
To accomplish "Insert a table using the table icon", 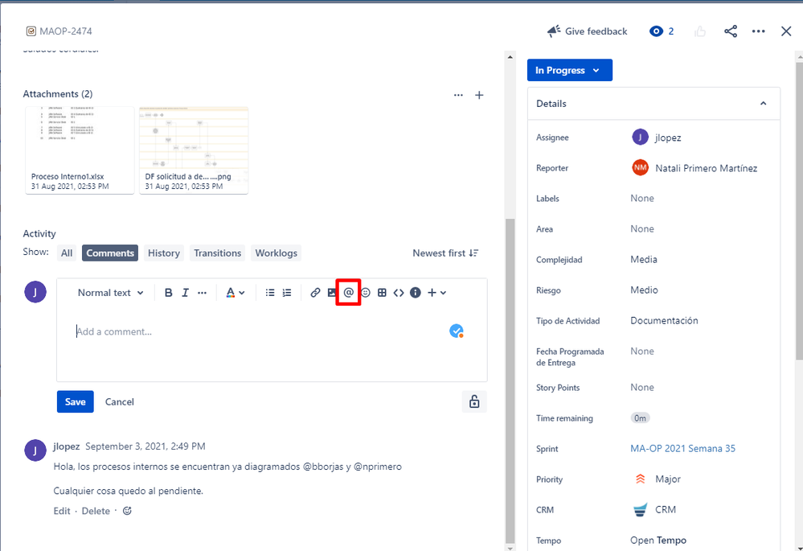I will [382, 292].
